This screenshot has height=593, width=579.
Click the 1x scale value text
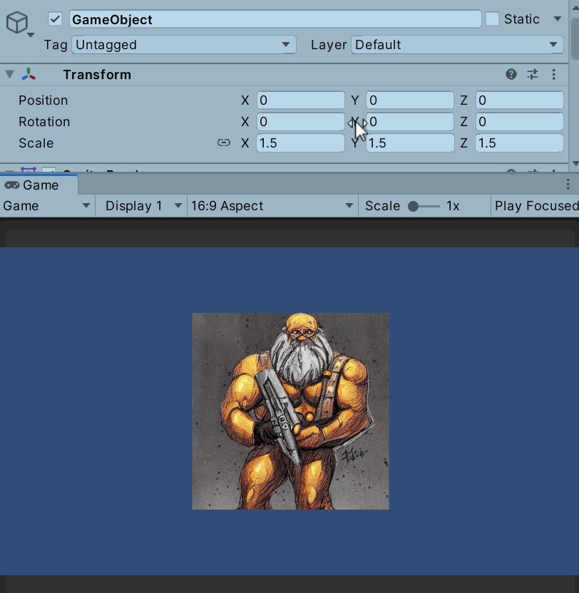(453, 206)
